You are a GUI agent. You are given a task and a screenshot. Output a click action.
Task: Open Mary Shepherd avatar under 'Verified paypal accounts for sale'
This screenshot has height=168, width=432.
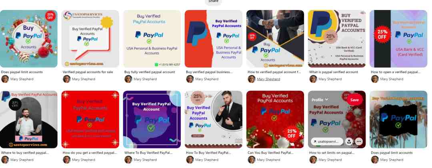pyautogui.click(x=67, y=79)
